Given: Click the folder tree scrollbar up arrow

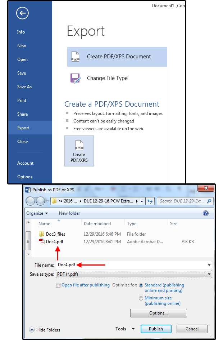Looking at the screenshot, I should coord(28,222).
